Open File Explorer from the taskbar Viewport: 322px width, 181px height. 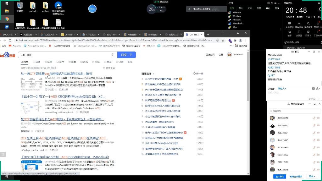[7, 11]
